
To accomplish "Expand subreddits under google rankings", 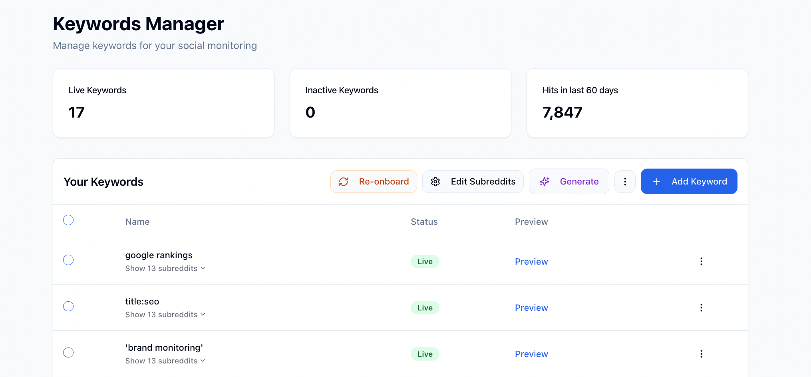I will click(x=165, y=268).
